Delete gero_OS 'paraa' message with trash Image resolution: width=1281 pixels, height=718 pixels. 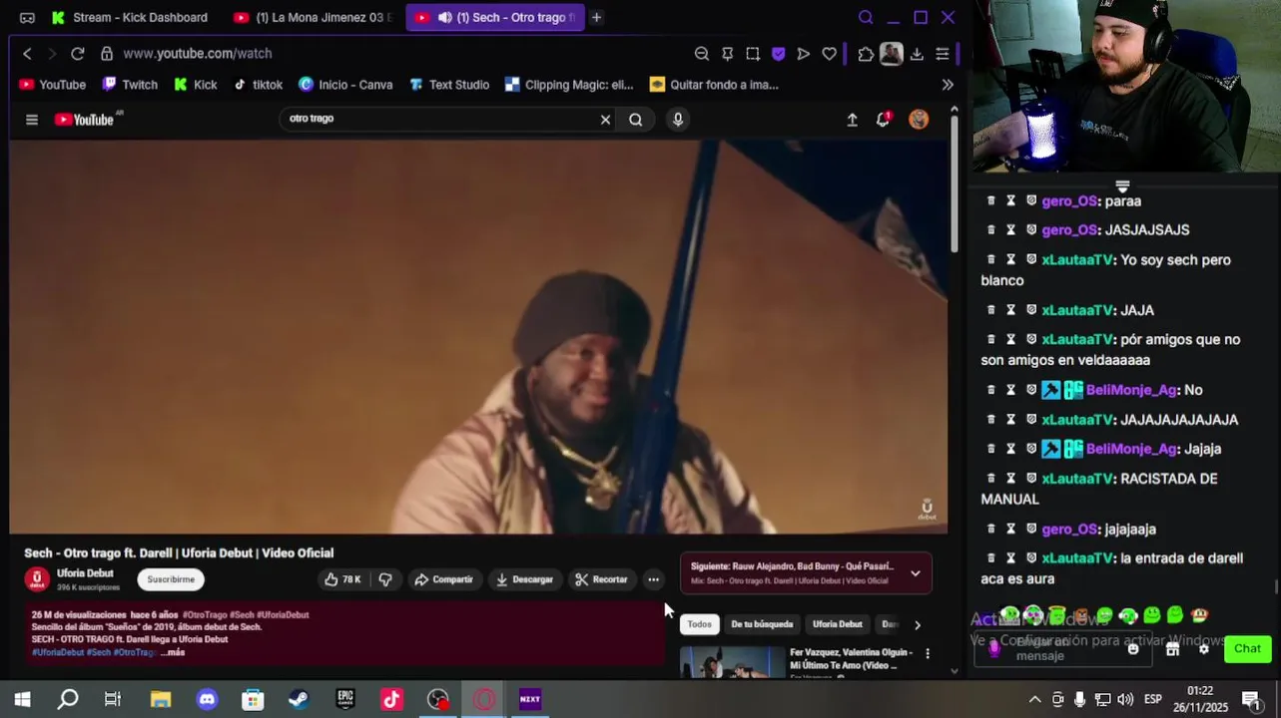tap(991, 200)
